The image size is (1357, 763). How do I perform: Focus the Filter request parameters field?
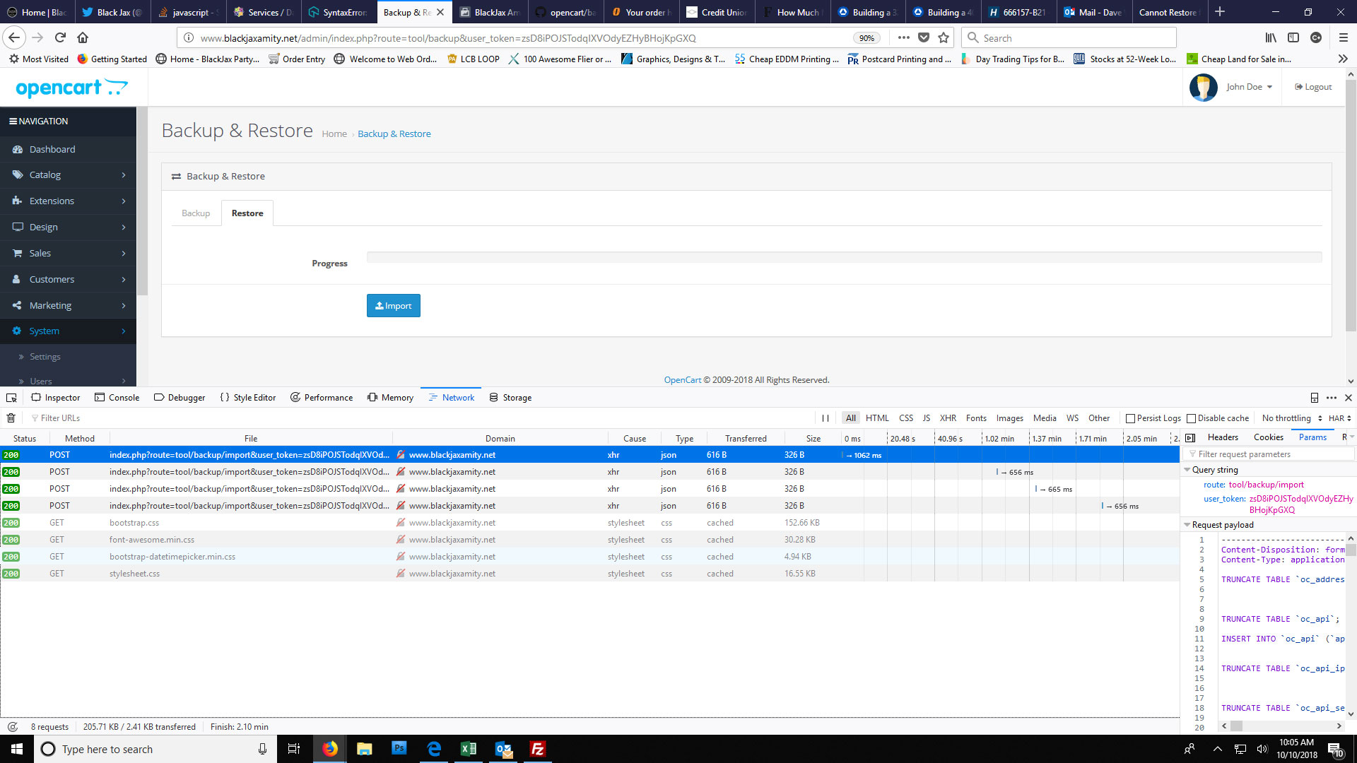coord(1270,454)
